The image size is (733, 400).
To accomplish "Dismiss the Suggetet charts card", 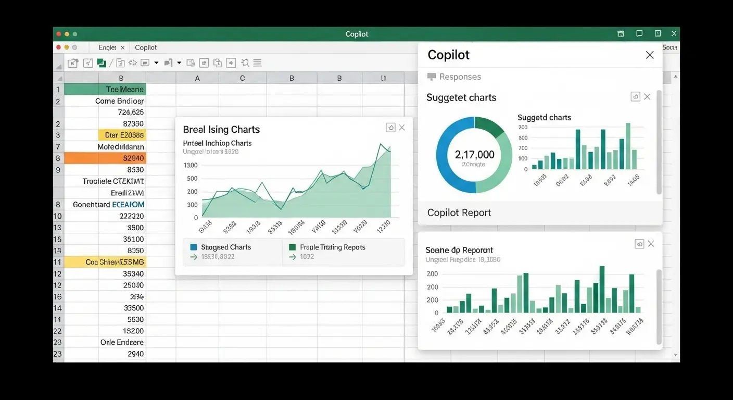I will point(647,96).
